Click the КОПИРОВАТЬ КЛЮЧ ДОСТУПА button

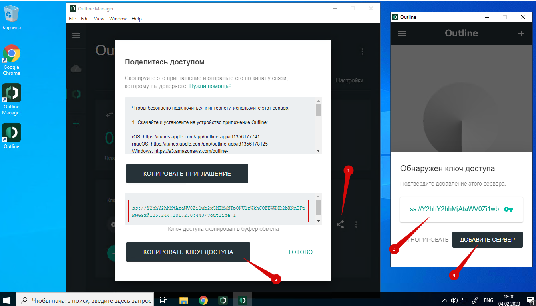click(188, 252)
